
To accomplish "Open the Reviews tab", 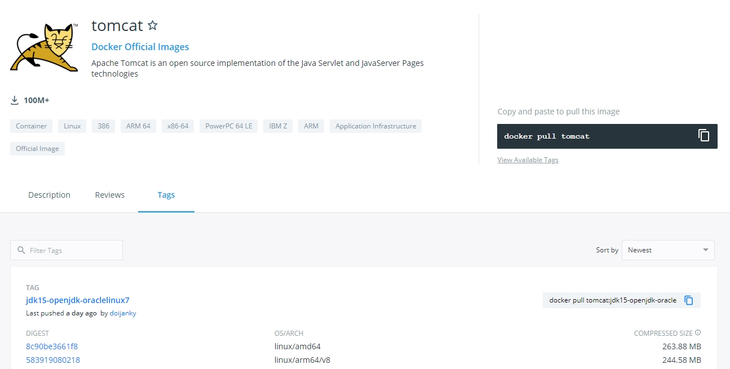I will (109, 195).
